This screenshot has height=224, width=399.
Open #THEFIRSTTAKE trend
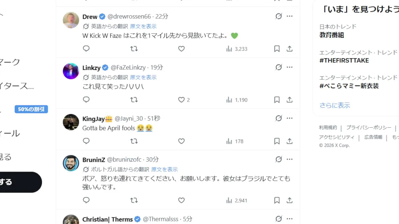[344, 60]
